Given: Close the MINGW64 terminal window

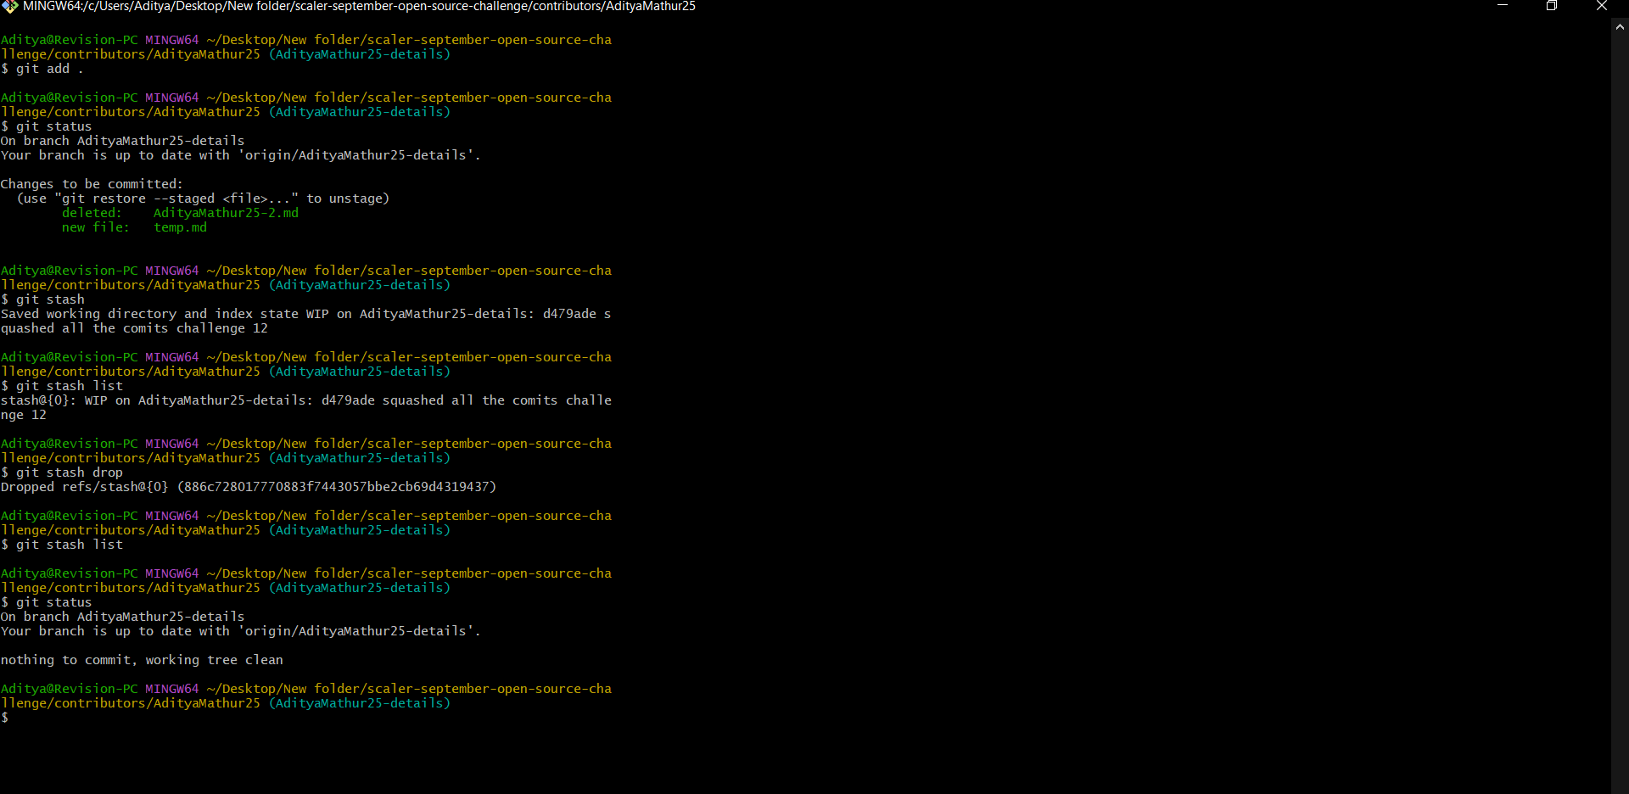Looking at the screenshot, I should pos(1602,6).
